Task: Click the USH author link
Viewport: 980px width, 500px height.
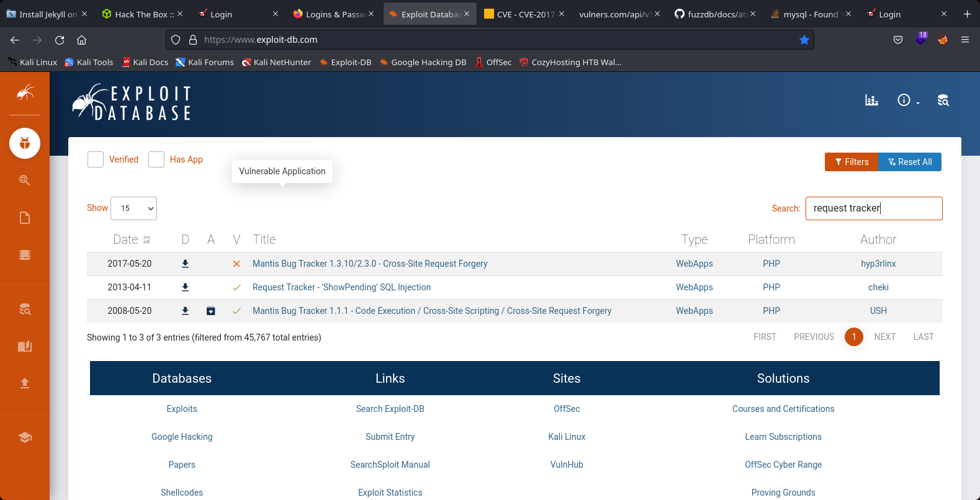Action: pos(878,311)
